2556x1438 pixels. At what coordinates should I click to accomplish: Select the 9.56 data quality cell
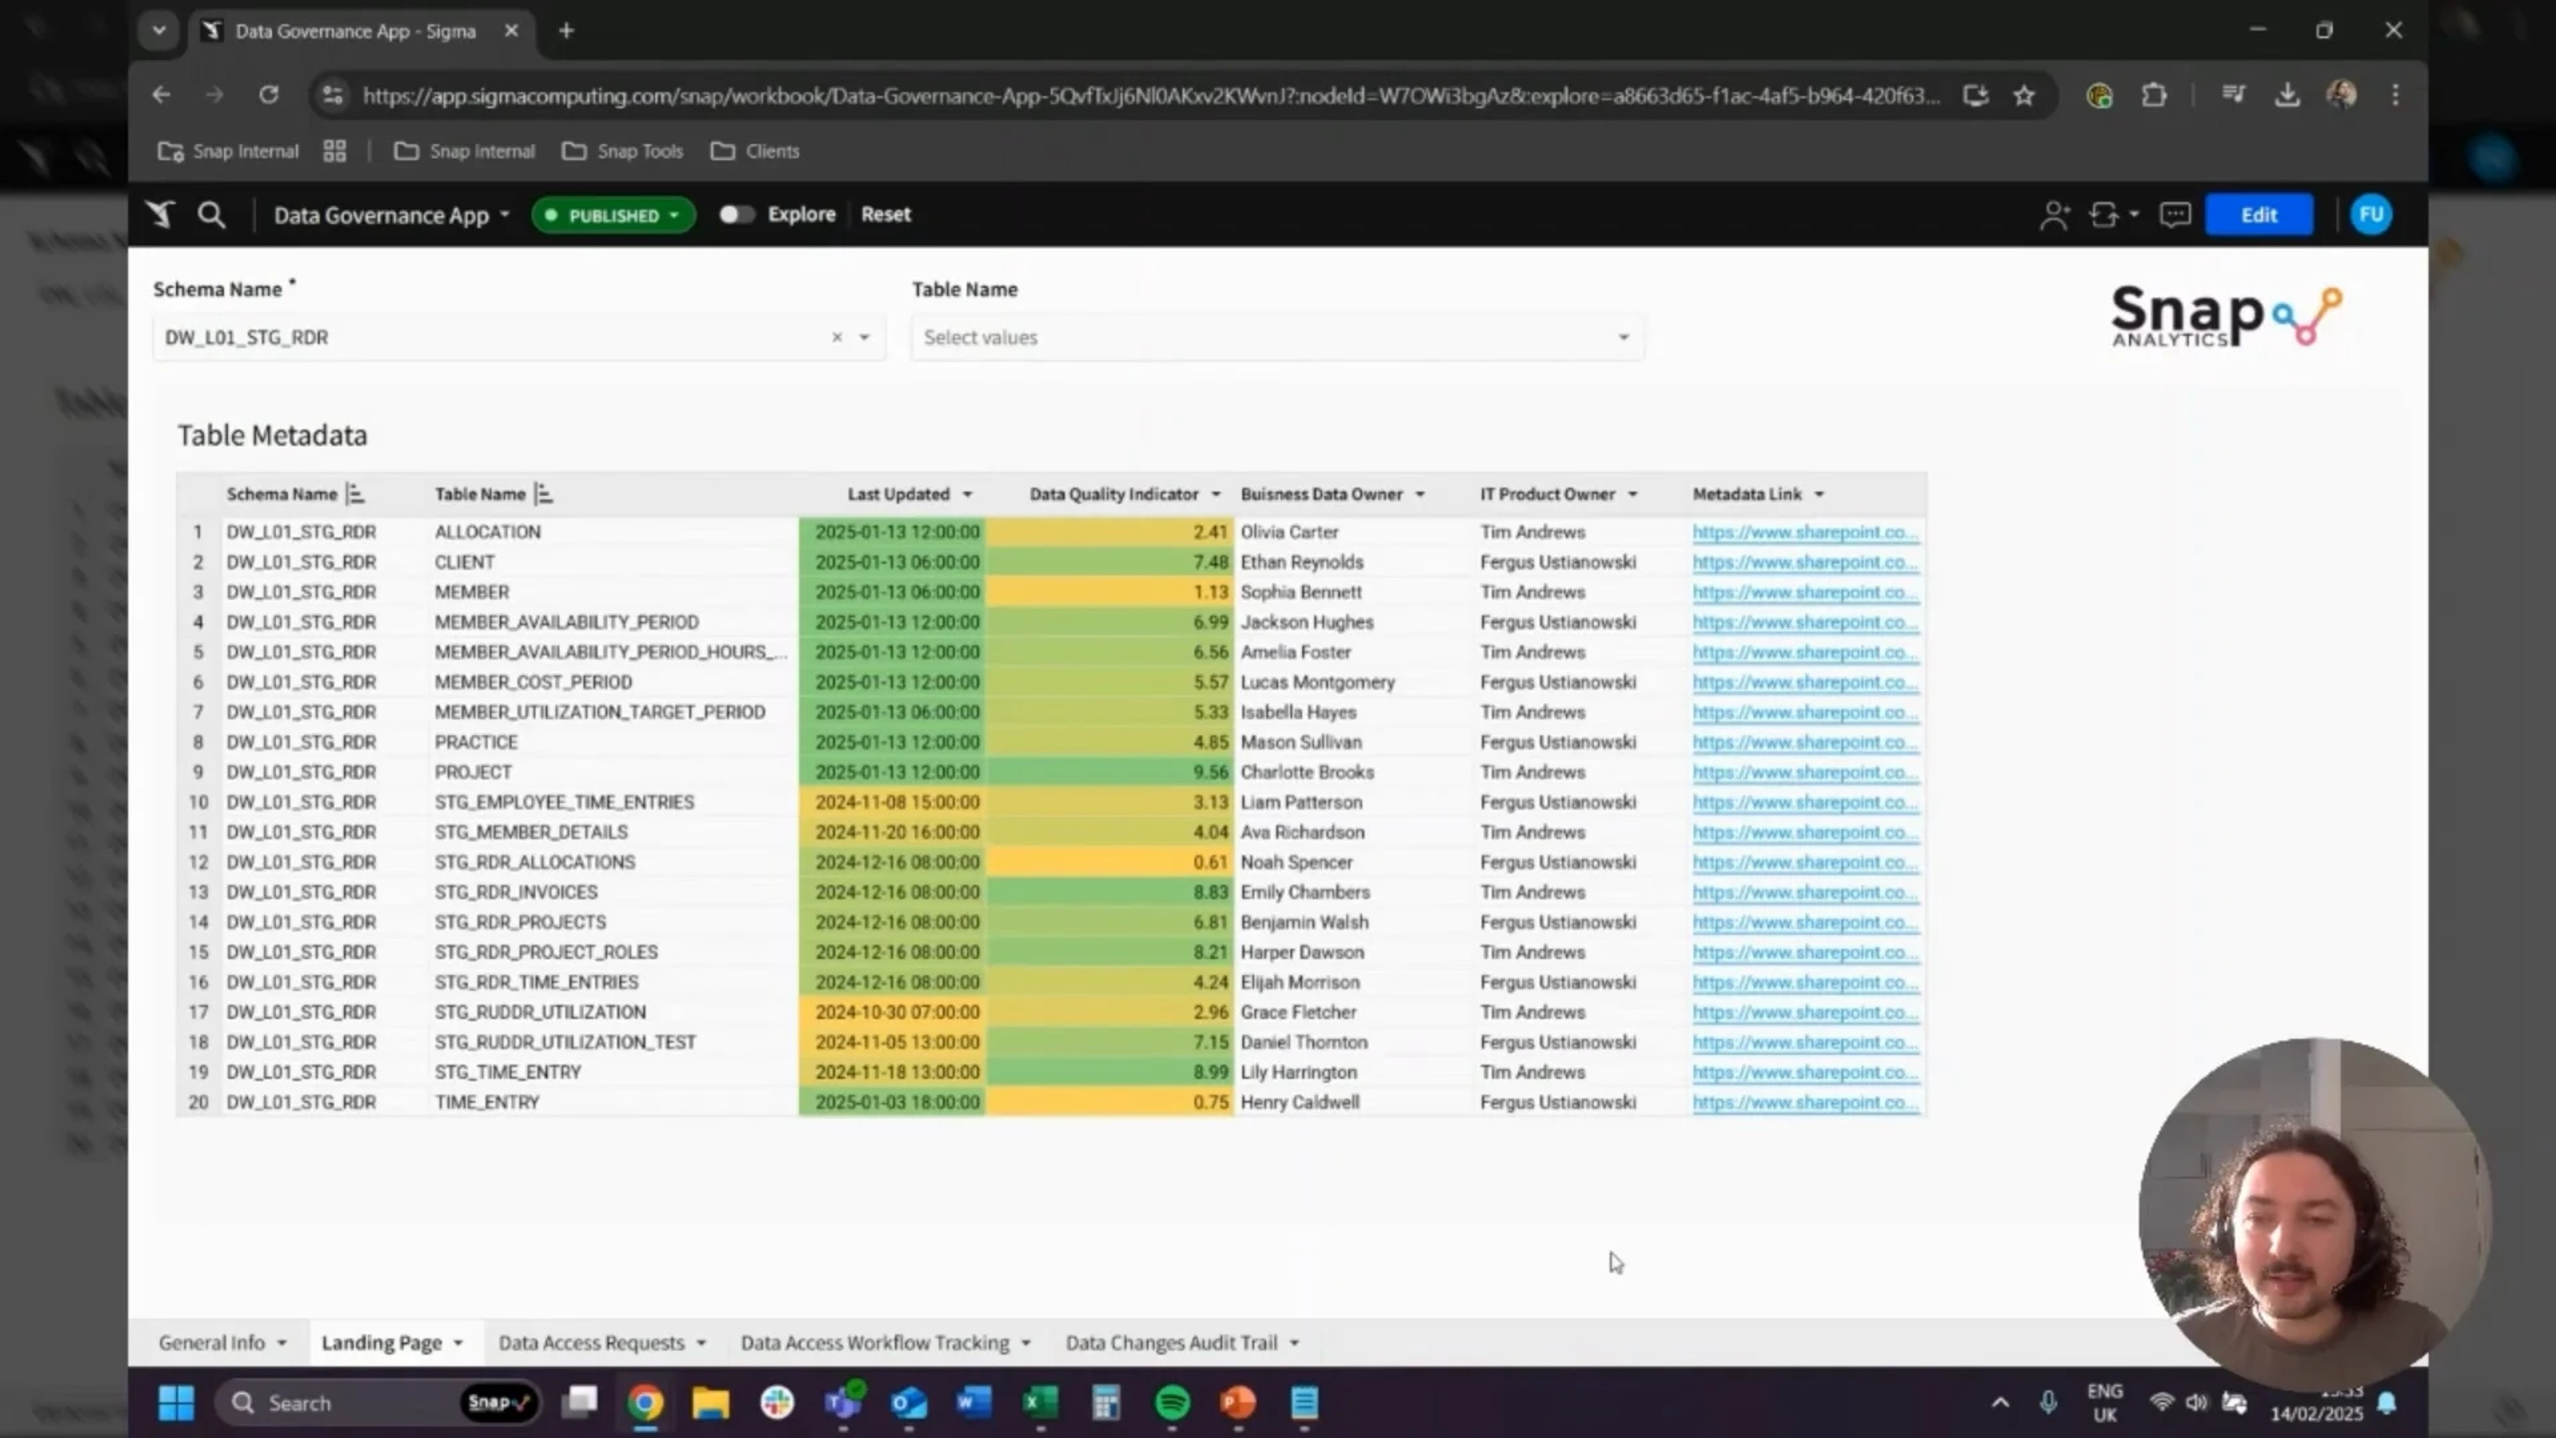tap(1110, 772)
